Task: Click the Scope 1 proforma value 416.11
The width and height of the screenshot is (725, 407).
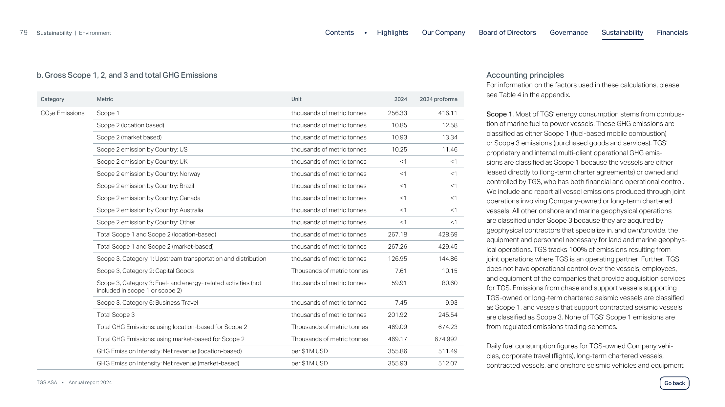Action: point(448,113)
